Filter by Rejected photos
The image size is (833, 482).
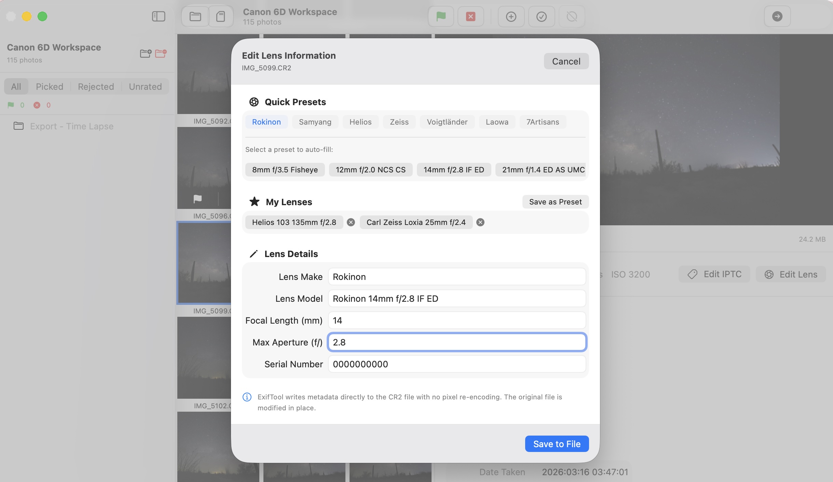coord(96,86)
